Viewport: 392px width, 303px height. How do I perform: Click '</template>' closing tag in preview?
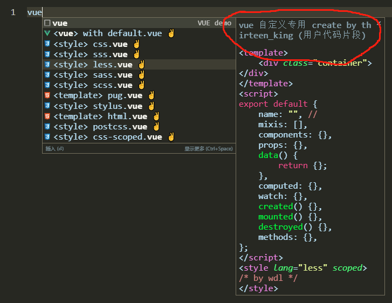[266, 83]
